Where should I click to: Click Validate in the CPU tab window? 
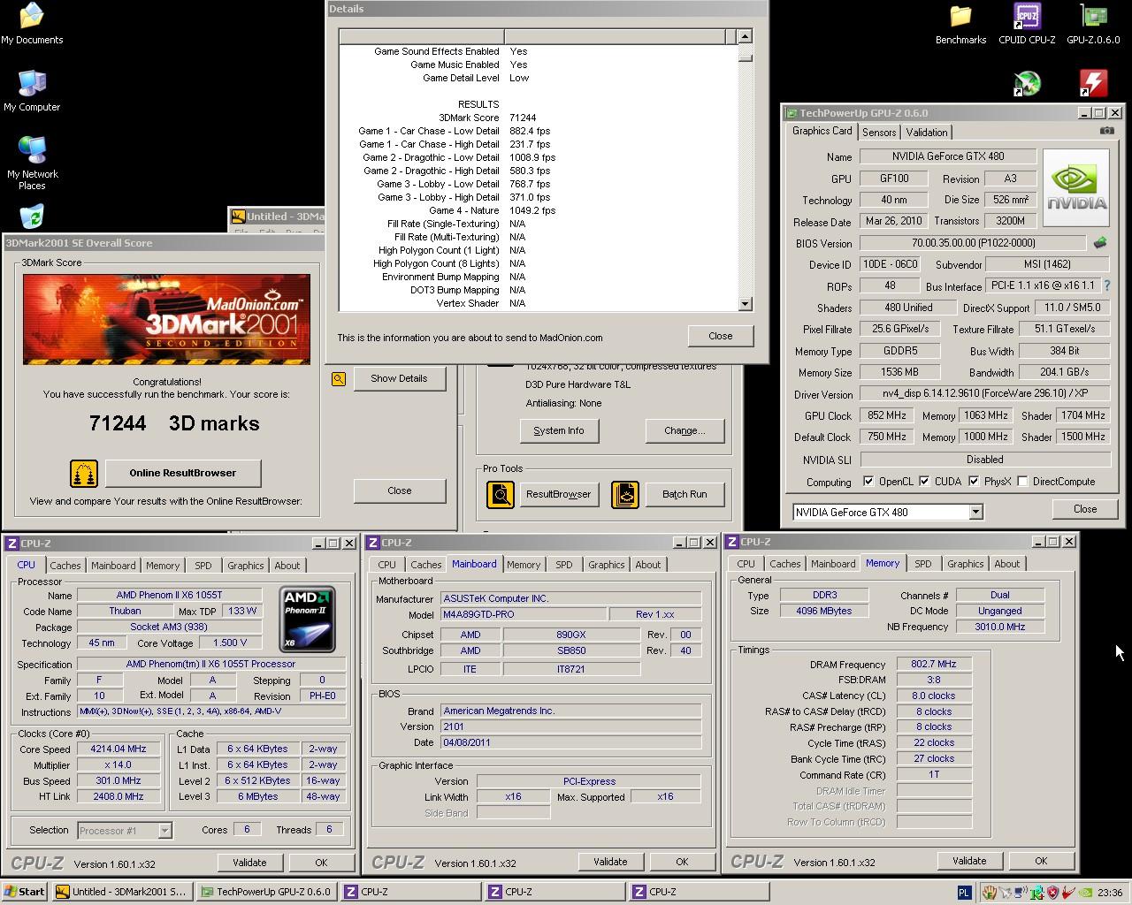pyautogui.click(x=249, y=863)
